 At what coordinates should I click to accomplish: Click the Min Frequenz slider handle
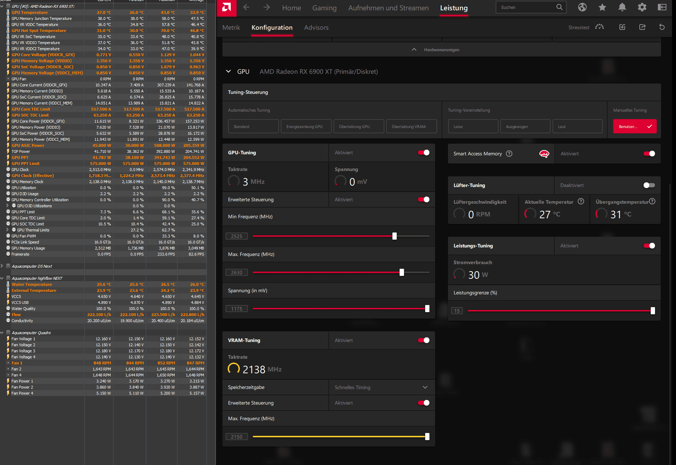pyautogui.click(x=395, y=236)
